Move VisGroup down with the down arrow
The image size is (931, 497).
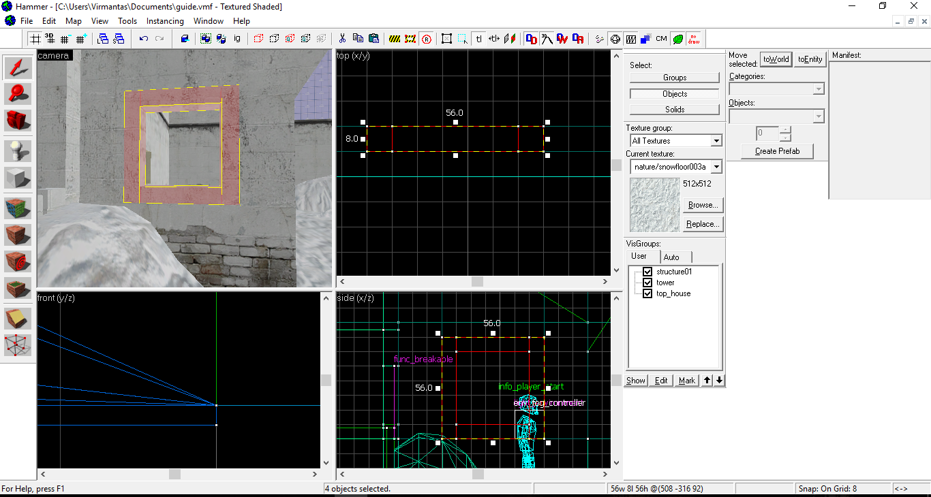(719, 381)
